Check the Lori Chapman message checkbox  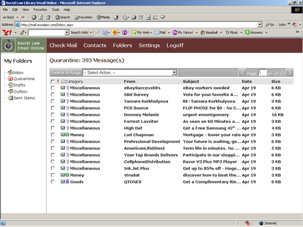53,135
